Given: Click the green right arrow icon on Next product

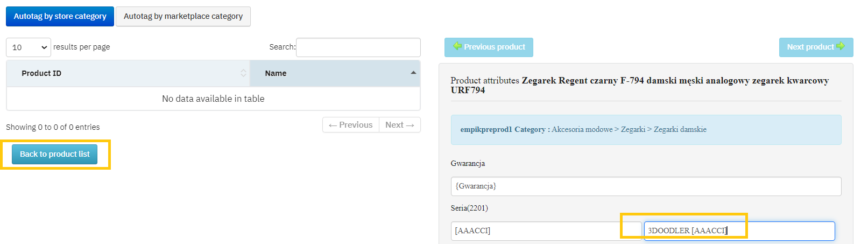Looking at the screenshot, I should [840, 46].
